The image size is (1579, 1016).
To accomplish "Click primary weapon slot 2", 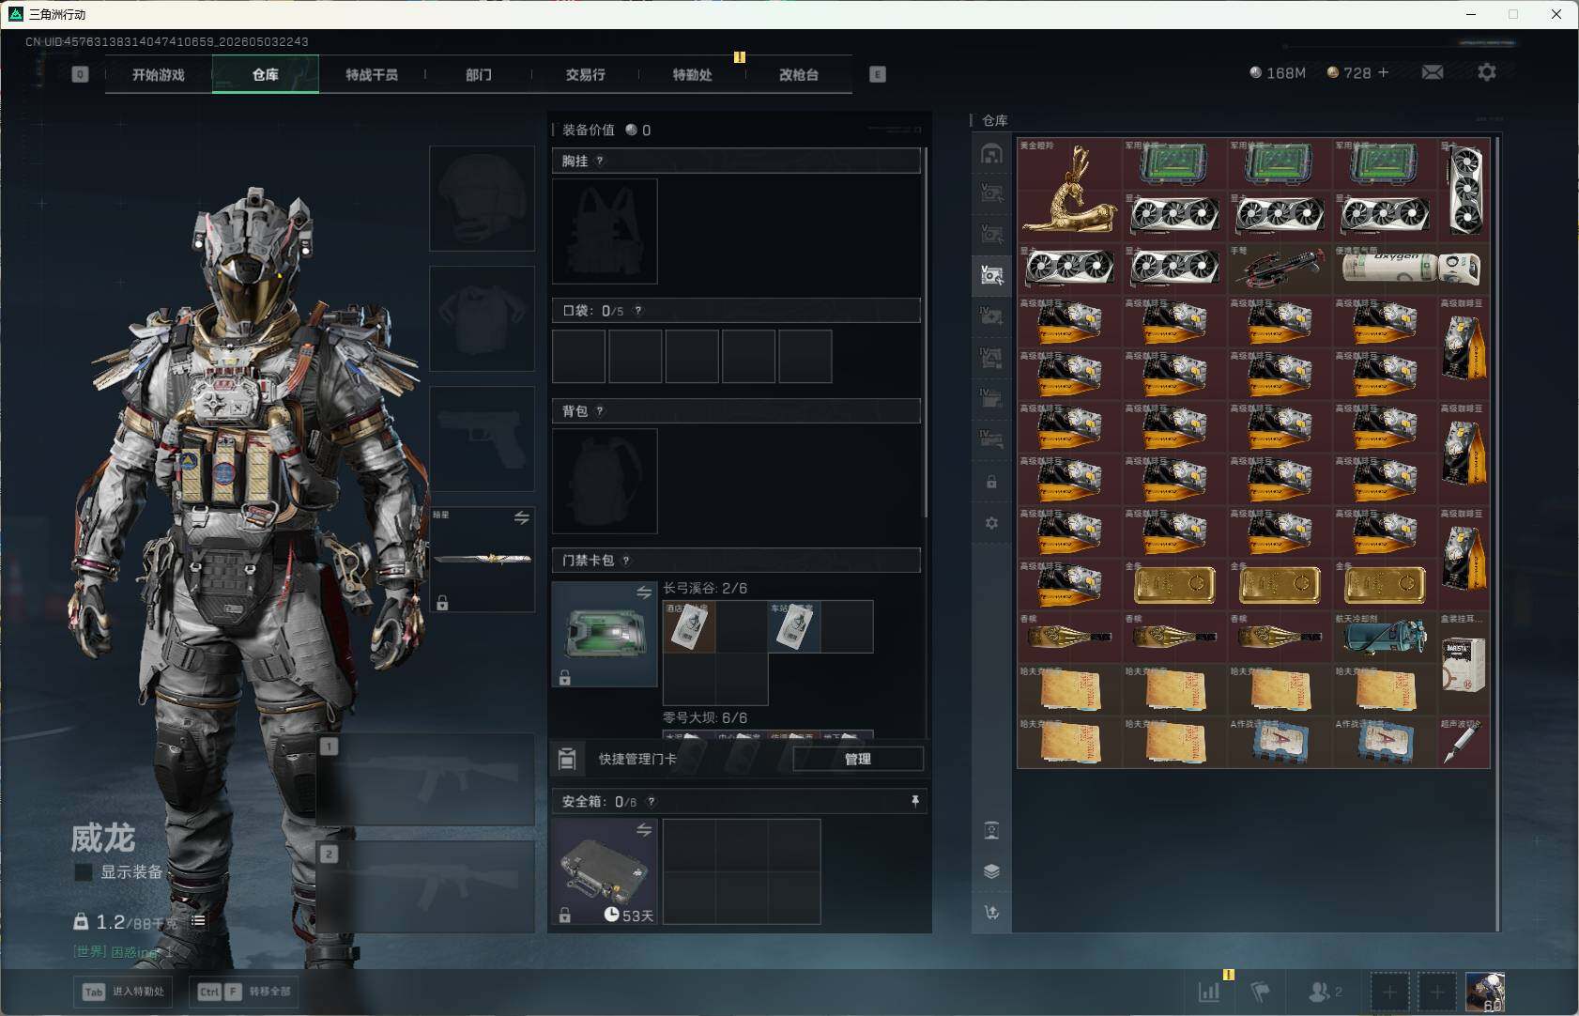I will pyautogui.click(x=427, y=886).
